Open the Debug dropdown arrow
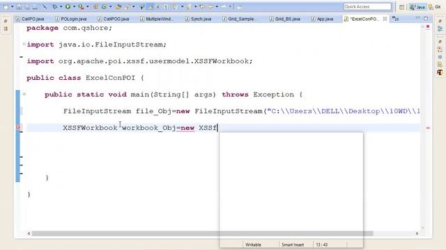The height and width of the screenshot is (250, 446). click(61, 7)
